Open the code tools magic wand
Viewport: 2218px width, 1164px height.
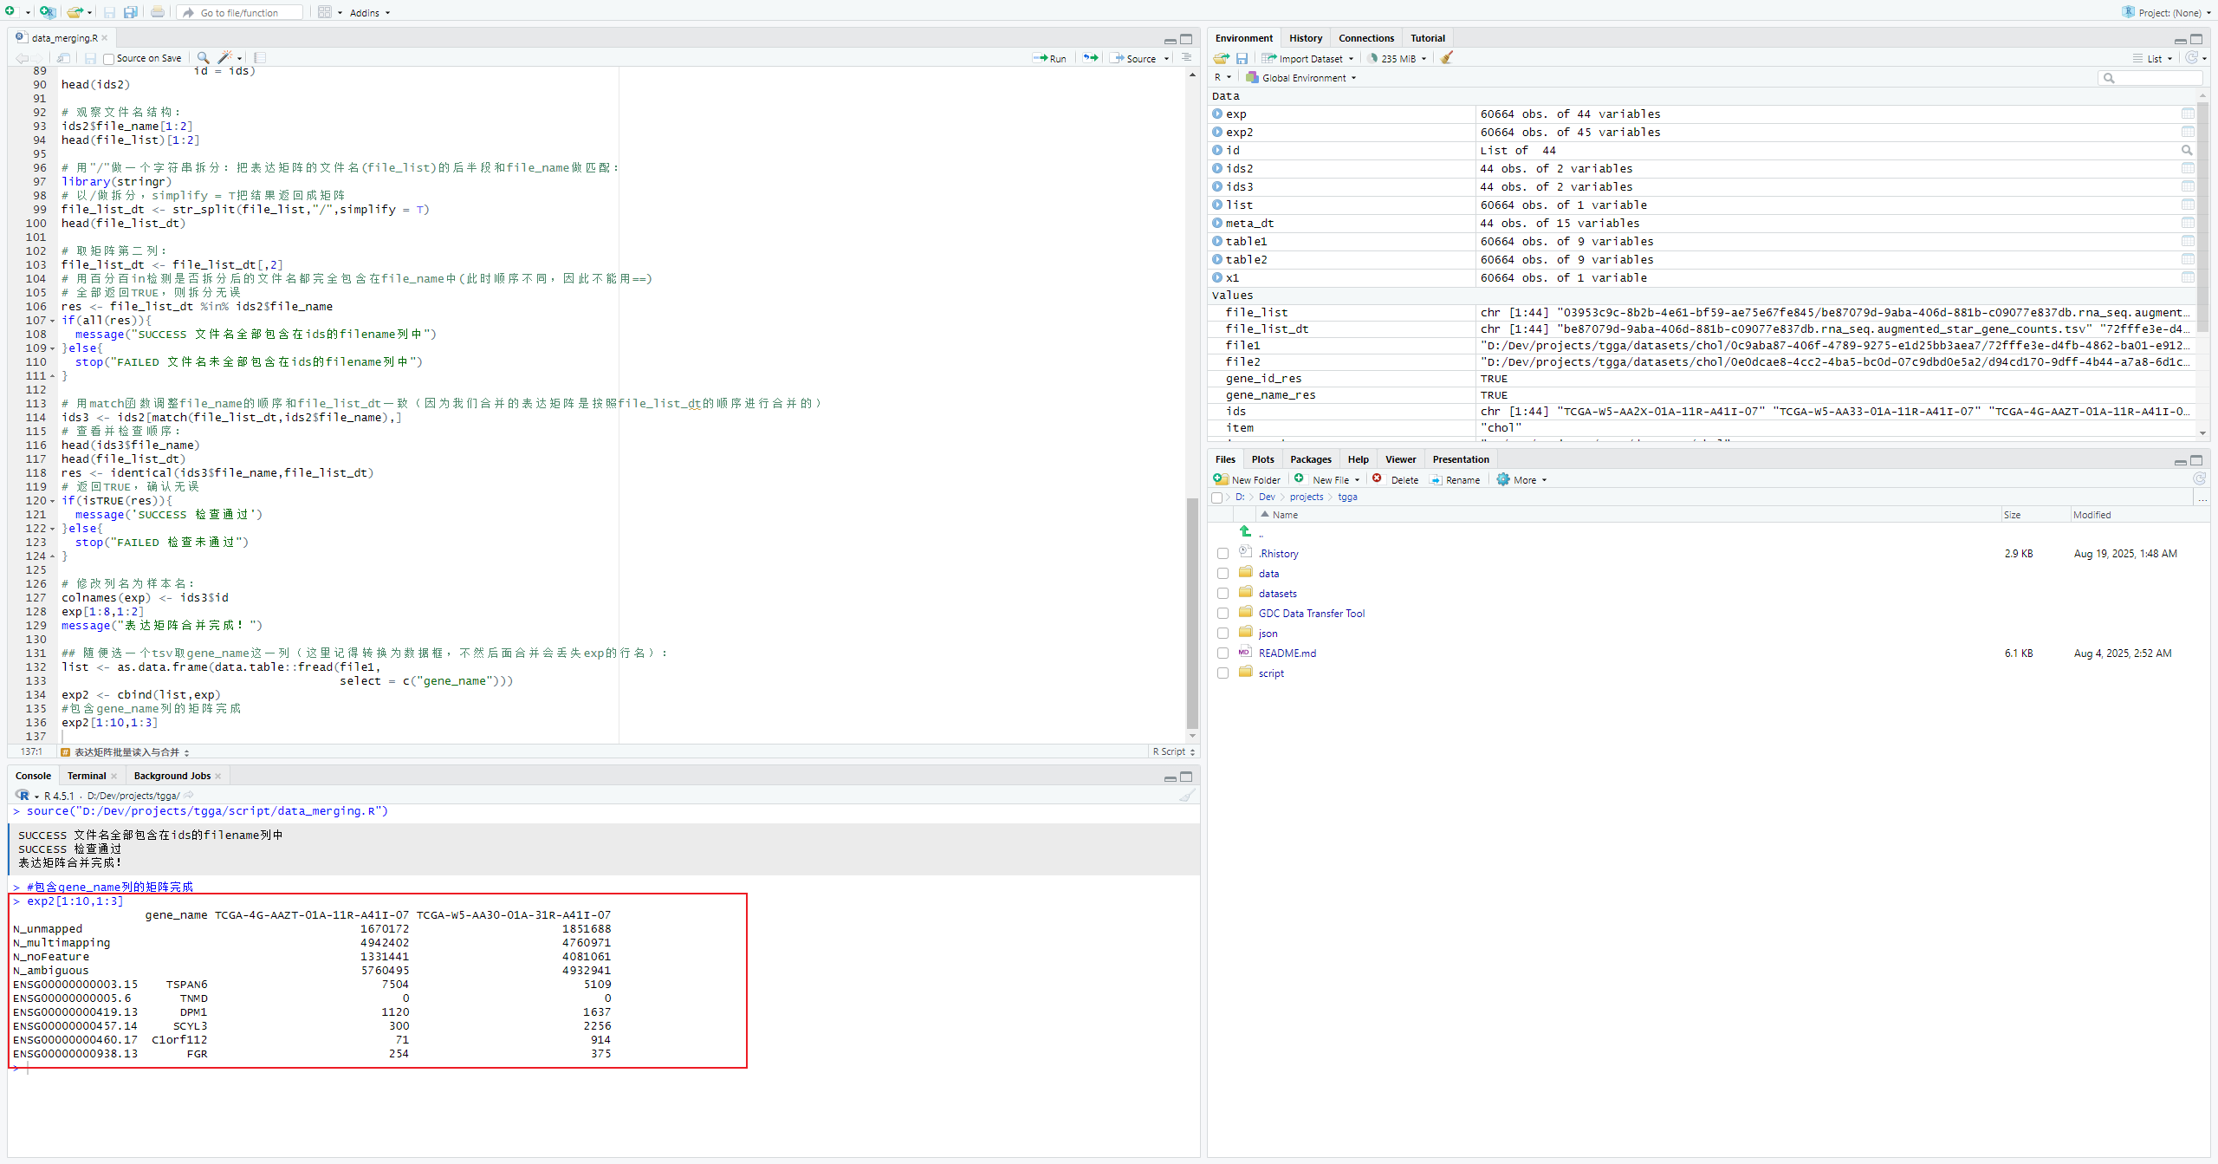pos(225,58)
